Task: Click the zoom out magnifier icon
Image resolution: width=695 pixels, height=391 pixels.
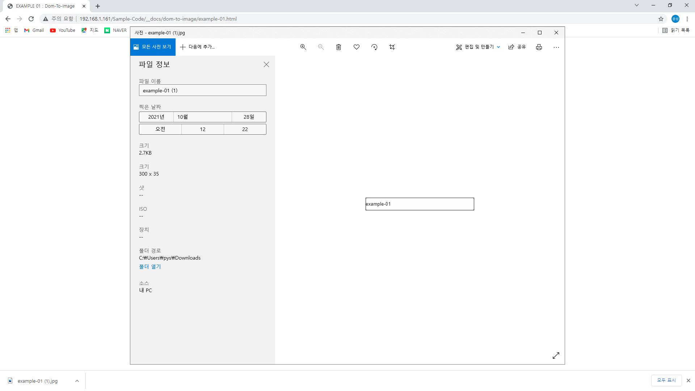Action: (x=321, y=47)
